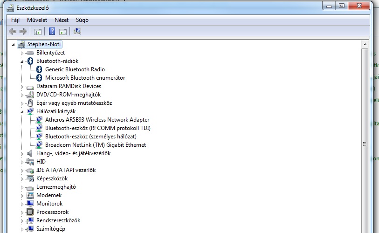Click the IDE ATA/ATAPI vezérlők icon
Screen dimensions: 379x233
click(30, 171)
